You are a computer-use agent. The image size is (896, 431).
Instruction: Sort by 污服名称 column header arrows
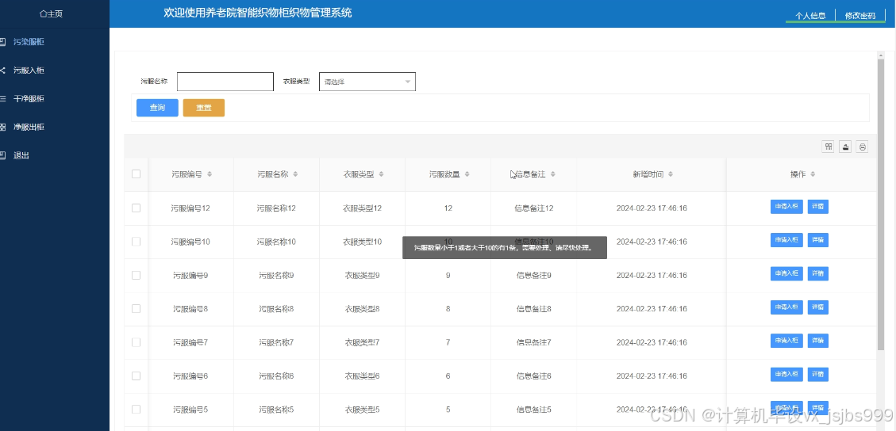pos(295,174)
